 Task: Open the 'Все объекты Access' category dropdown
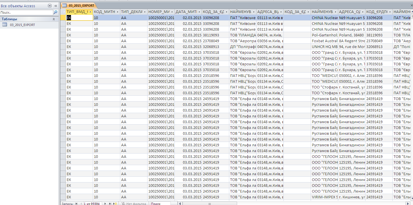[x=50, y=6]
